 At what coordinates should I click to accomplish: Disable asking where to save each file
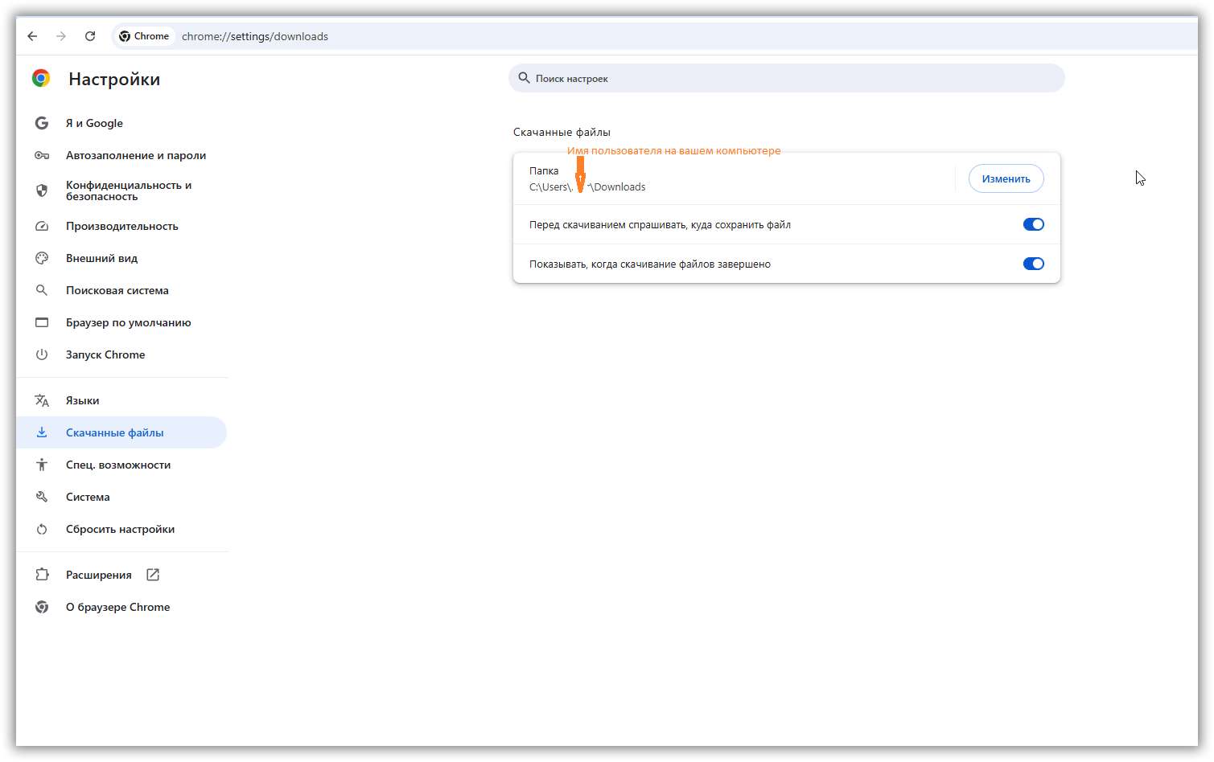(x=1033, y=224)
